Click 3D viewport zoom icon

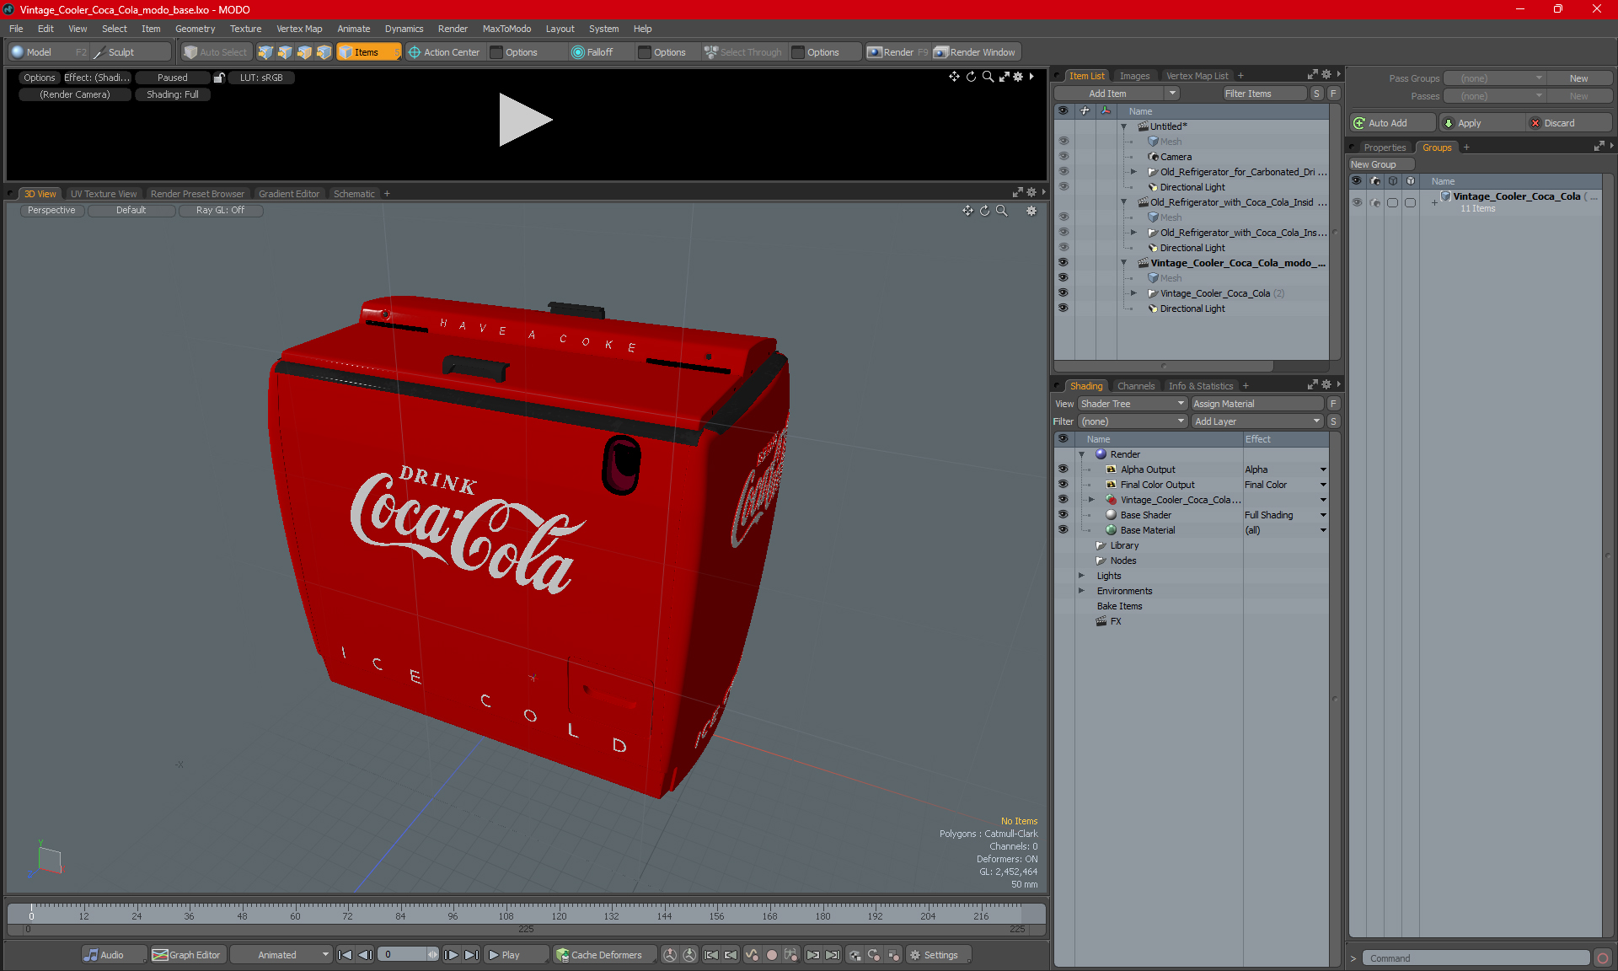[1001, 211]
